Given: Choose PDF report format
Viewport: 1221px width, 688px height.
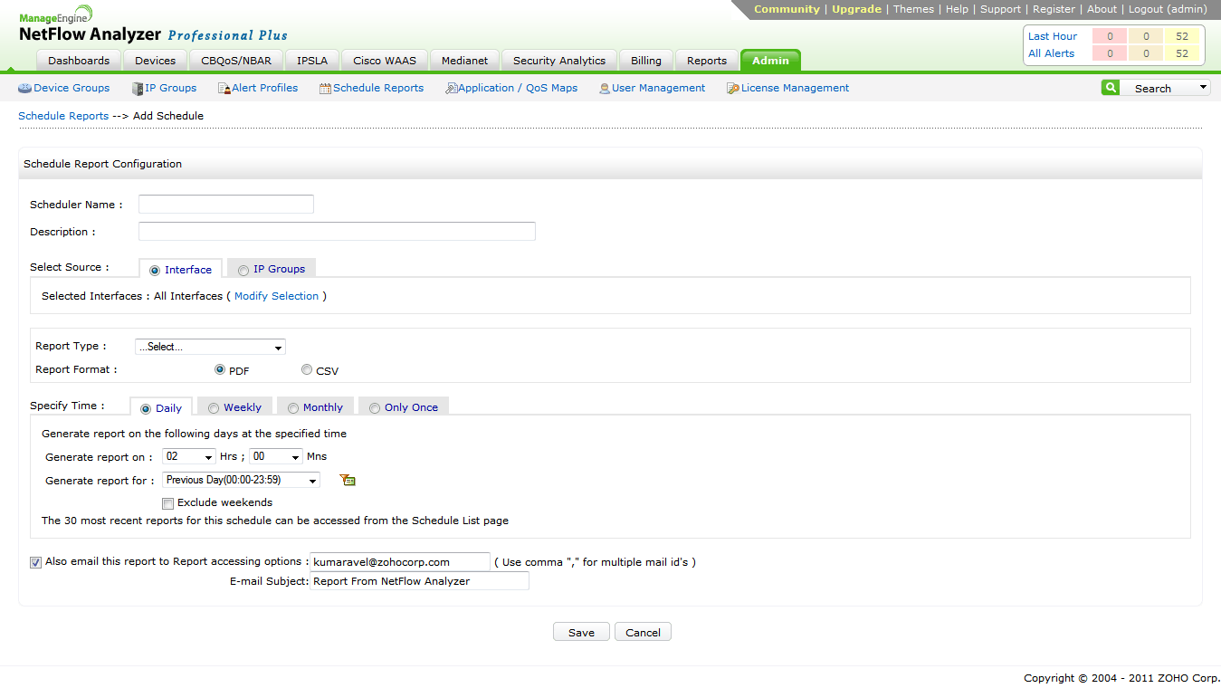Looking at the screenshot, I should (219, 369).
